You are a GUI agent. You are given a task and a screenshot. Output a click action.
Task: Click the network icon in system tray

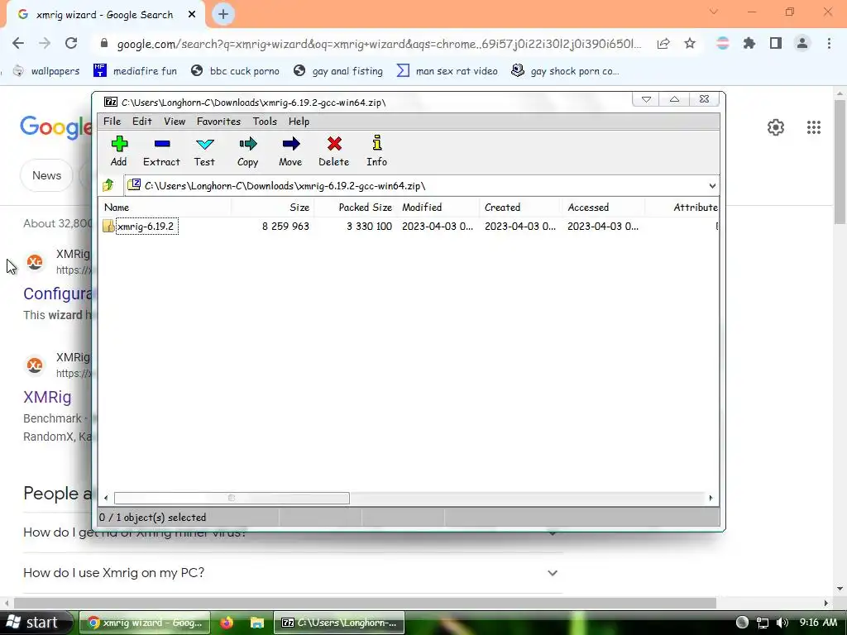coord(762,623)
